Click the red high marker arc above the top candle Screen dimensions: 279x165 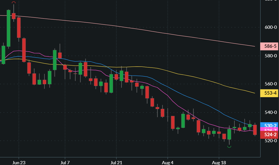pos(14,3)
